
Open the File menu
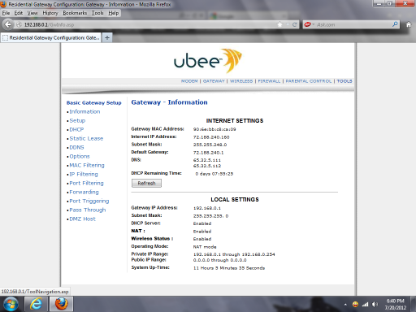click(x=6, y=13)
